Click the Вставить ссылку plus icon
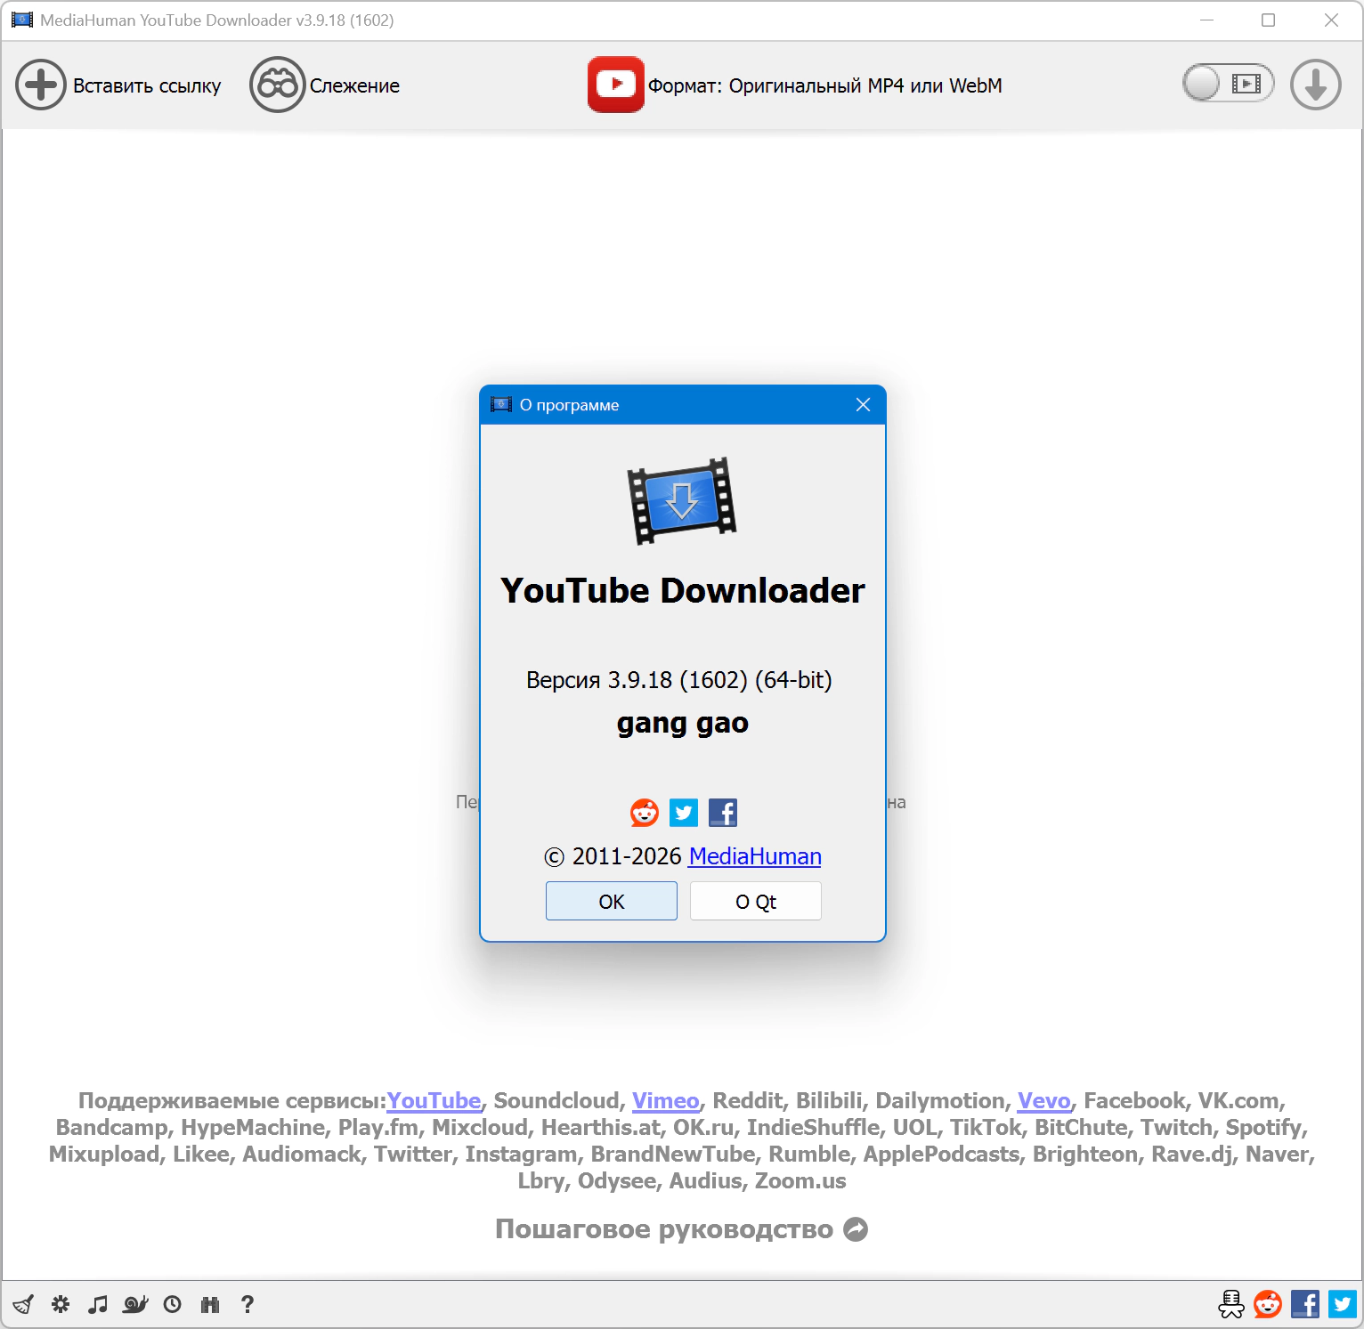 tap(41, 85)
